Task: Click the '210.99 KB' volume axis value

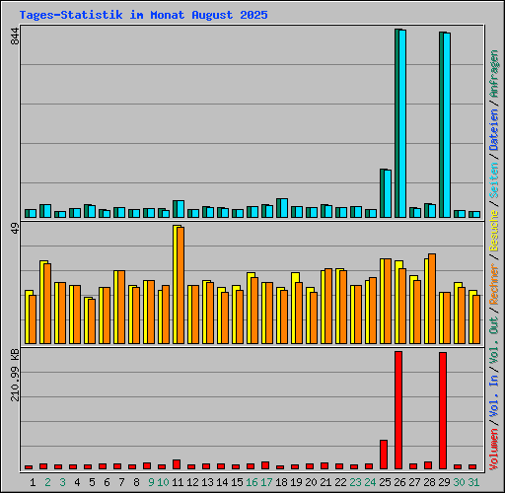Action: (15, 375)
